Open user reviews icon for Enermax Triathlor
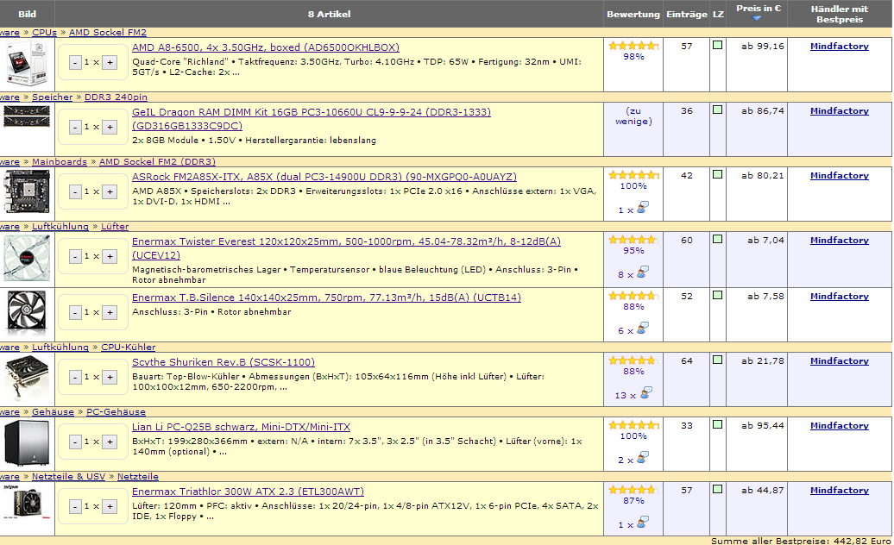The image size is (894, 545). (x=643, y=522)
